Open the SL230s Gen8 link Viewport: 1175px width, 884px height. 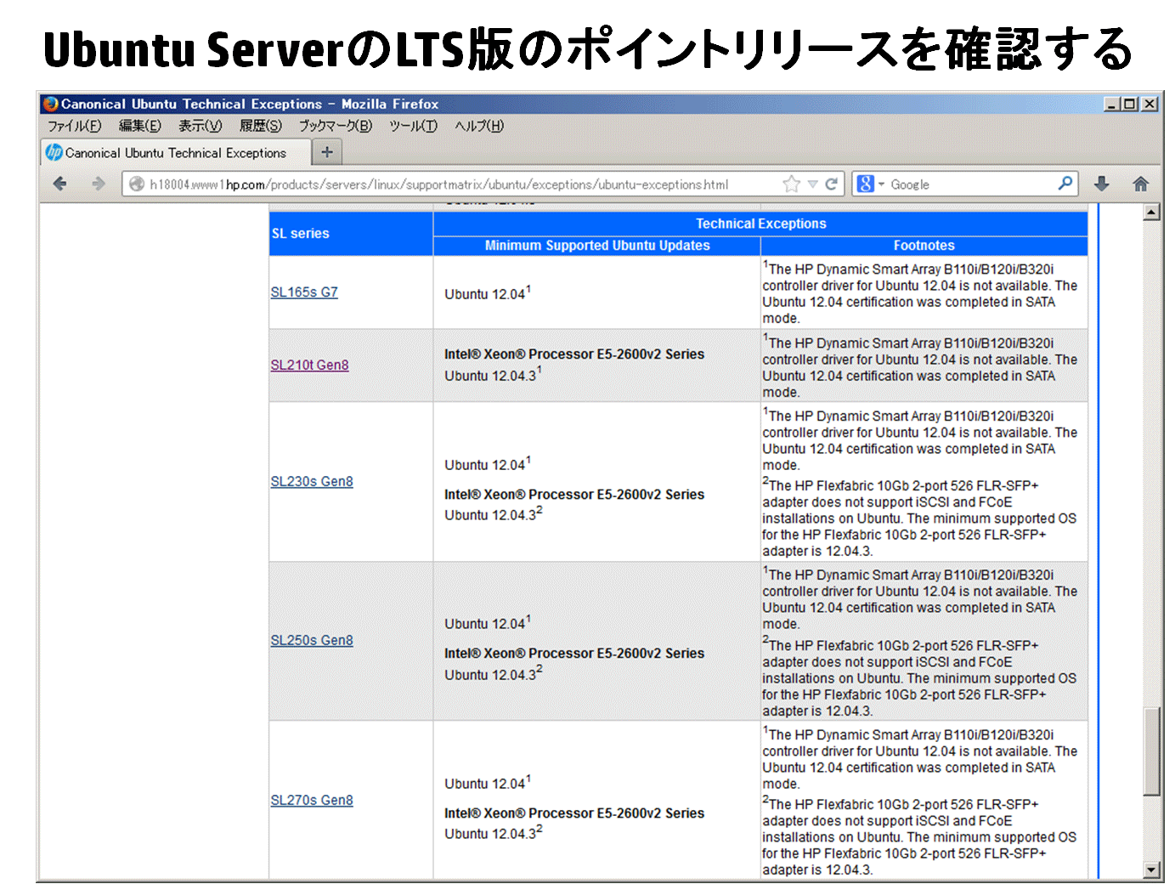point(312,481)
